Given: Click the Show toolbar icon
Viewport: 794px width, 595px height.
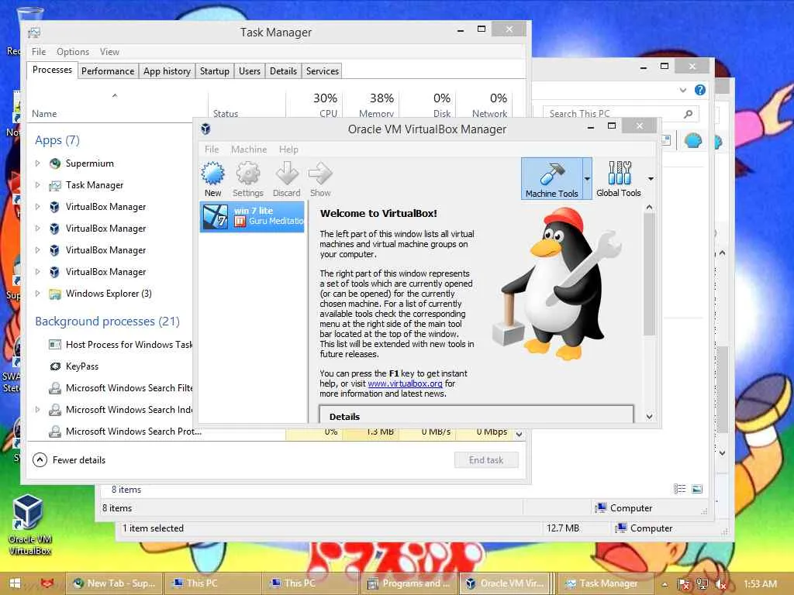Looking at the screenshot, I should (x=320, y=179).
